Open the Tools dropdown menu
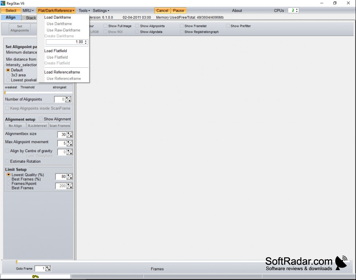The image size is (356, 280). [x=84, y=11]
